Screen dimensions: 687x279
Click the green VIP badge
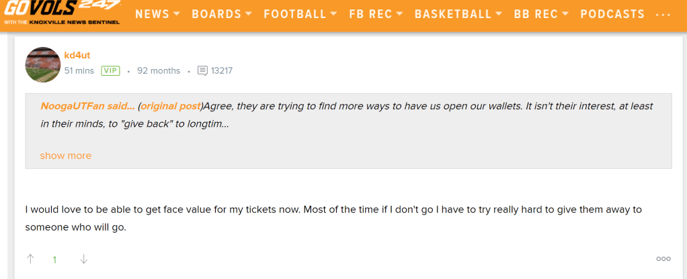click(110, 70)
